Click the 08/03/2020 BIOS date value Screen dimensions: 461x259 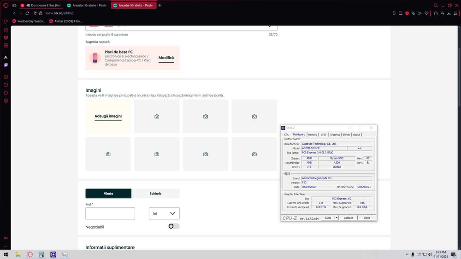click(317, 187)
